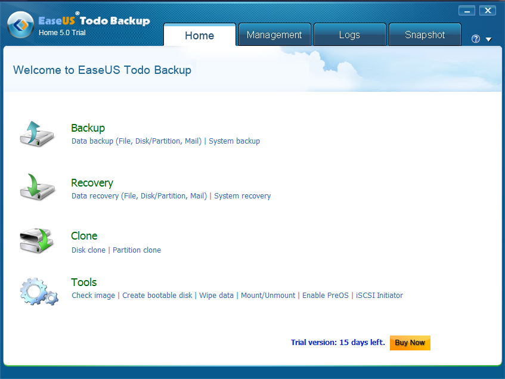Start Data backup (File, Disk/Partition, Mail)

pyautogui.click(x=136, y=141)
